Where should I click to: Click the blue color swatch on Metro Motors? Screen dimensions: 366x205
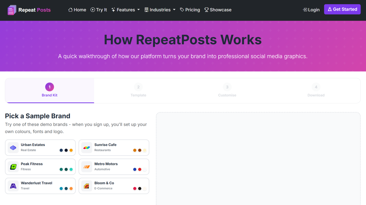point(135,169)
